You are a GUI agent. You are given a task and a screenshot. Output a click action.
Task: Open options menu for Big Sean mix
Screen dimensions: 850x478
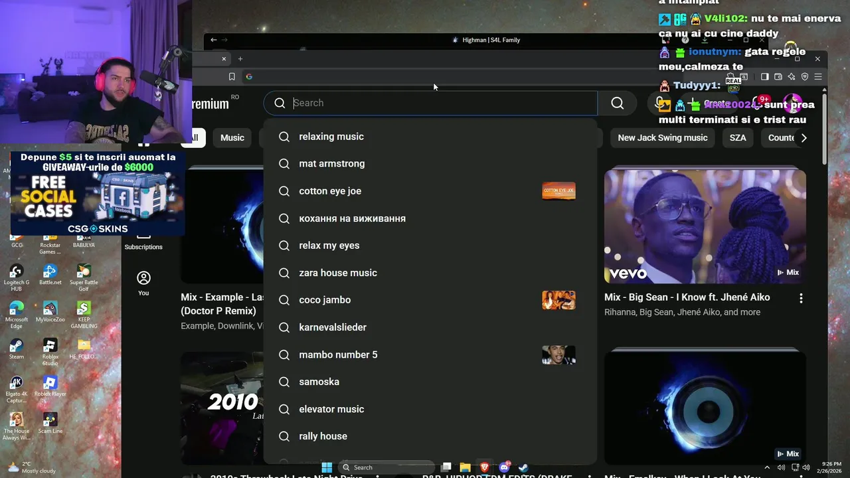(x=801, y=298)
